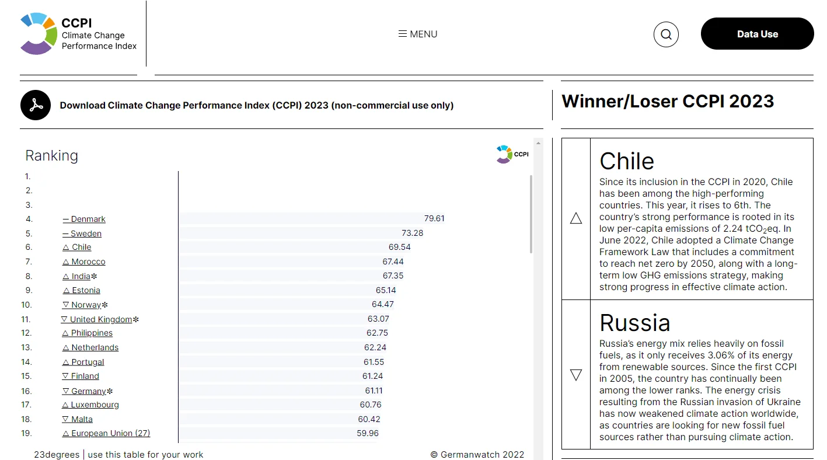Open Estonia ranking entry
The width and height of the screenshot is (827, 460).
point(81,291)
